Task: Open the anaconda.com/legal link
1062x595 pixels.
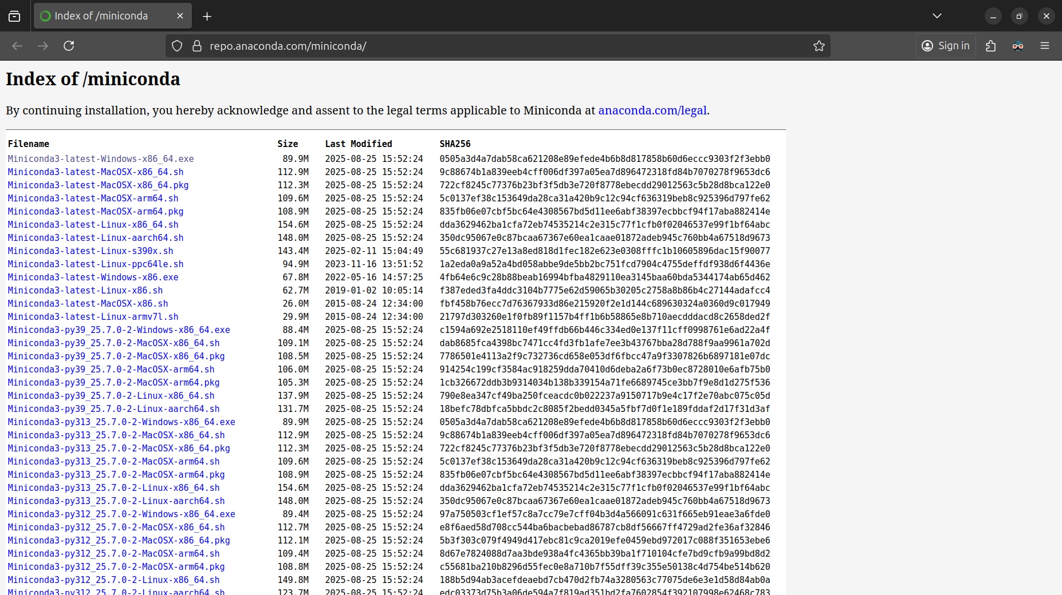Action: coord(651,110)
